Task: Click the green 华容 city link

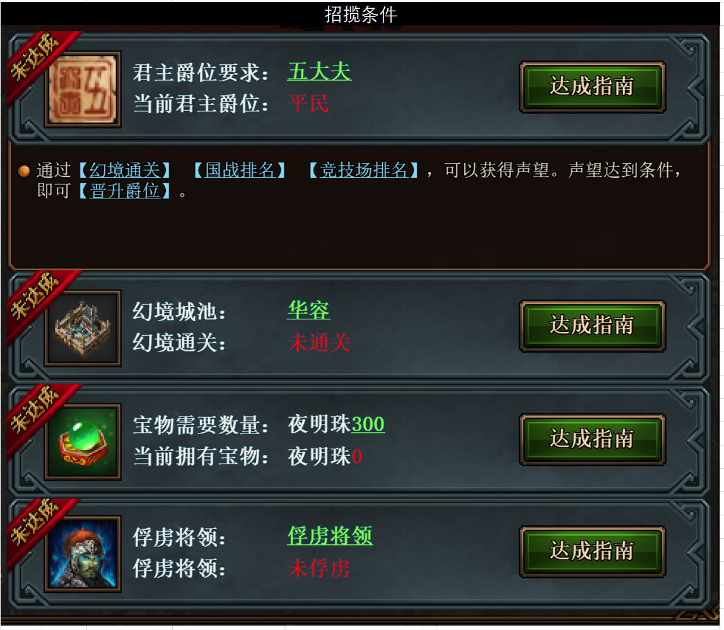Action: point(309,310)
